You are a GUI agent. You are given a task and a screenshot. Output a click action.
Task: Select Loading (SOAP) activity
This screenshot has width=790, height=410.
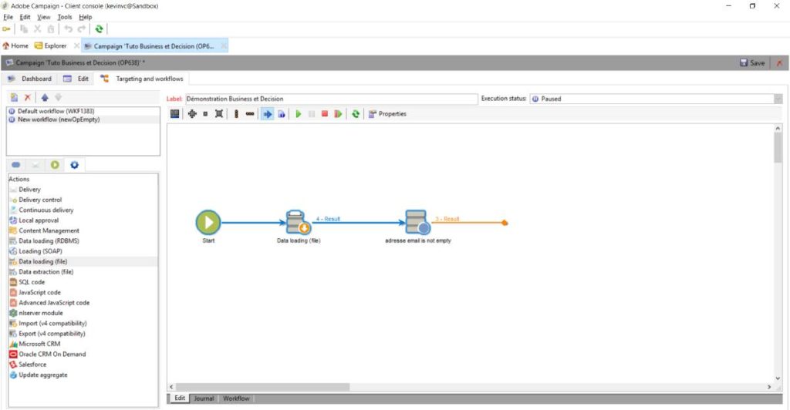40,251
